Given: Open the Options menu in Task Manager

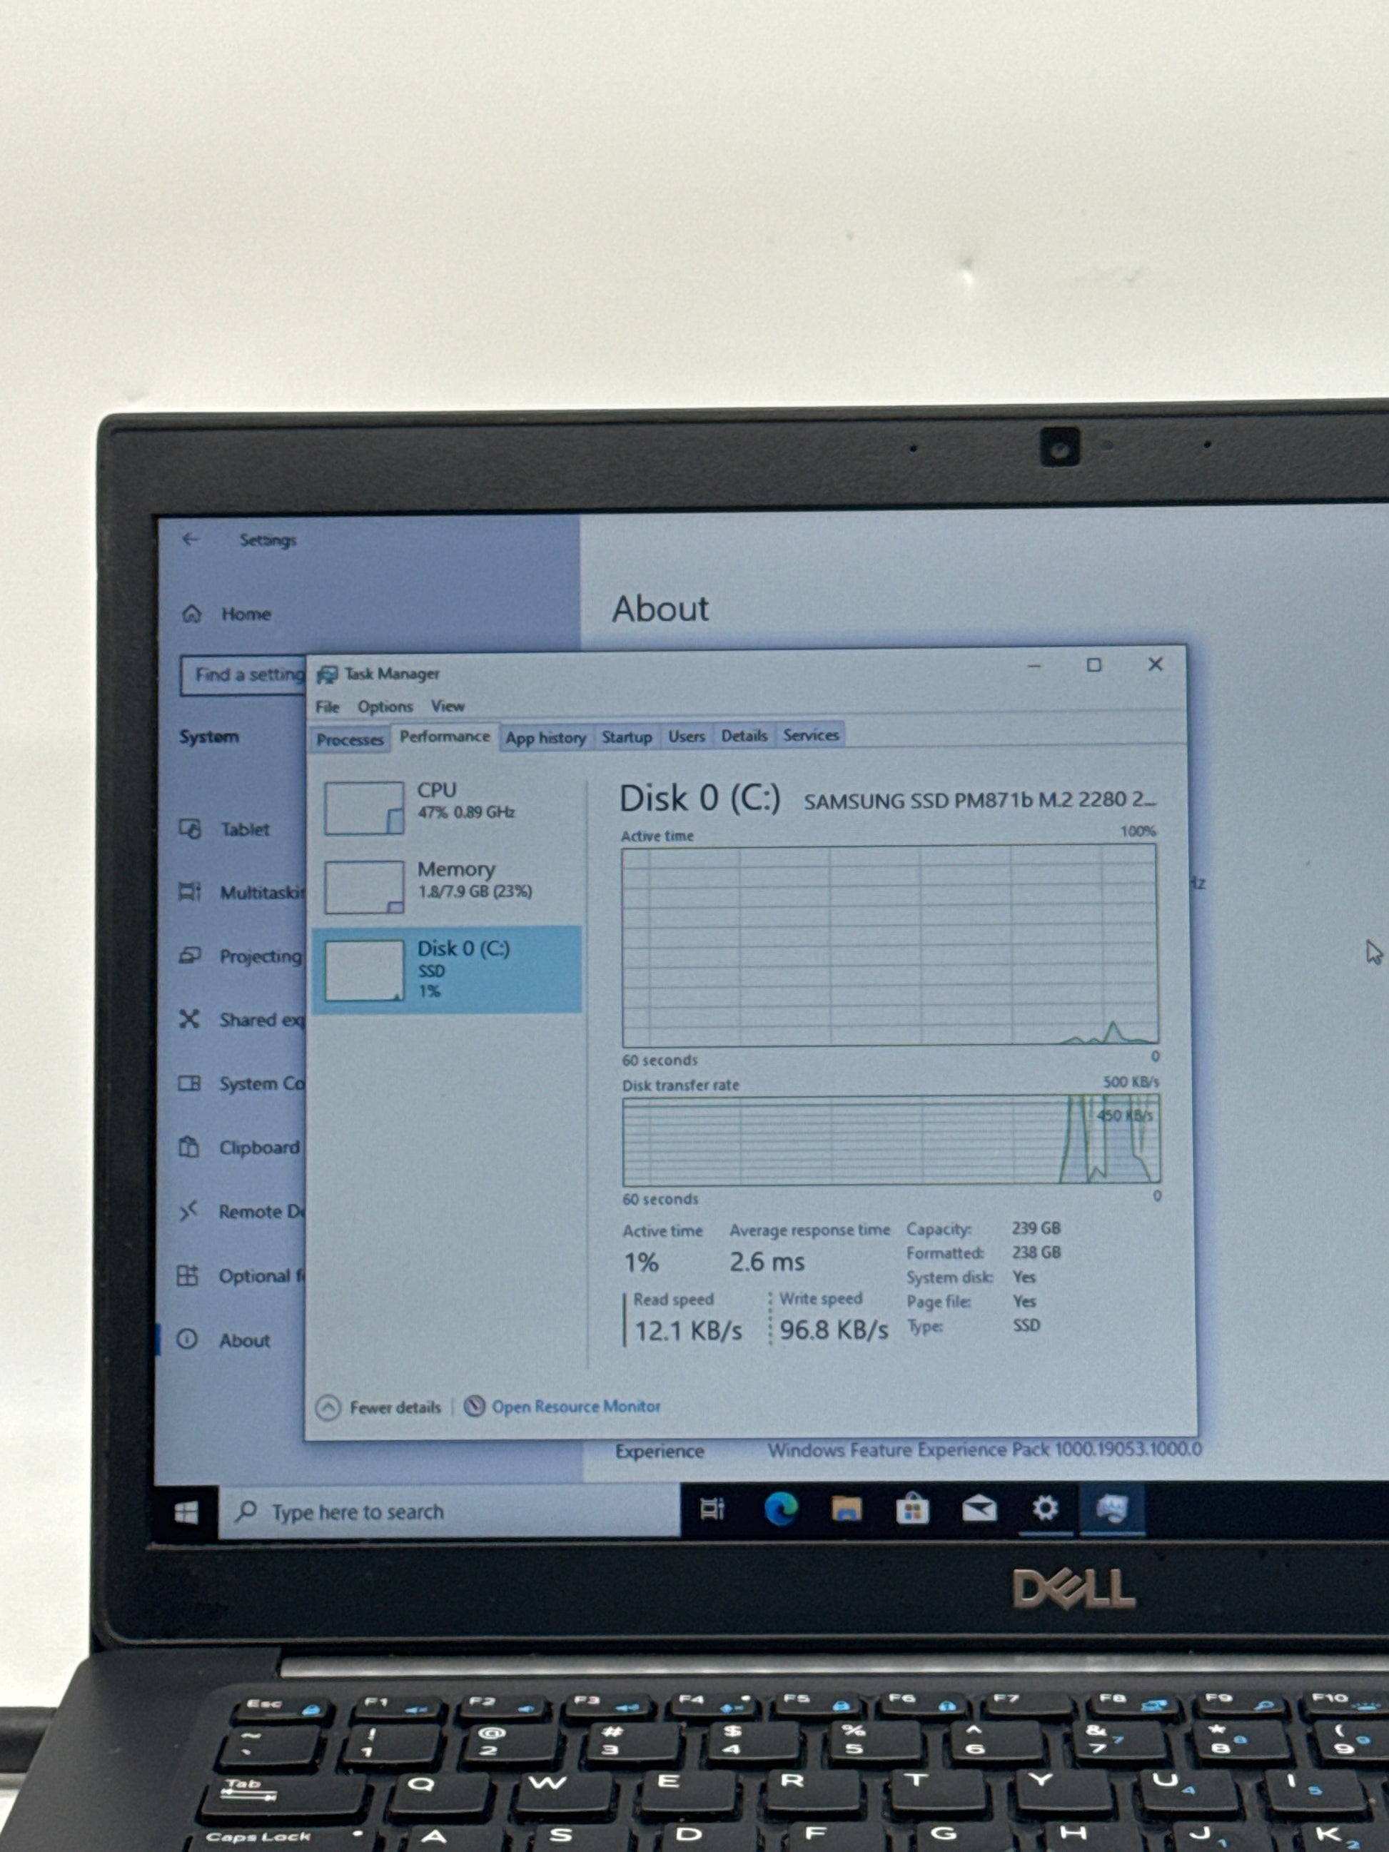Looking at the screenshot, I should tap(385, 707).
